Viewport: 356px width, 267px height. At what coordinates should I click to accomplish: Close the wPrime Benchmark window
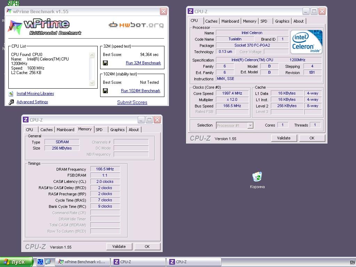tap(163, 11)
